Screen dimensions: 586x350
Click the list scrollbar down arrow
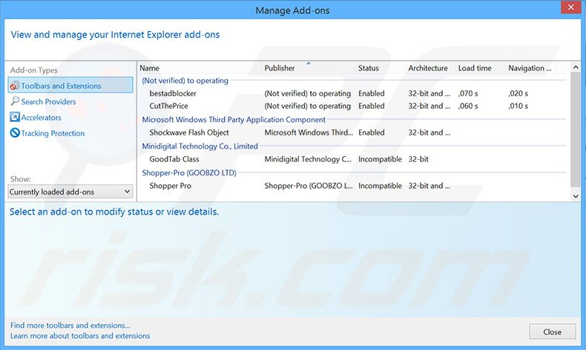coord(576,195)
